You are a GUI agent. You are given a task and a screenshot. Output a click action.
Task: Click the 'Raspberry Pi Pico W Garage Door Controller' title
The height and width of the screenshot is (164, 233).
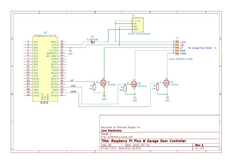click(148, 141)
